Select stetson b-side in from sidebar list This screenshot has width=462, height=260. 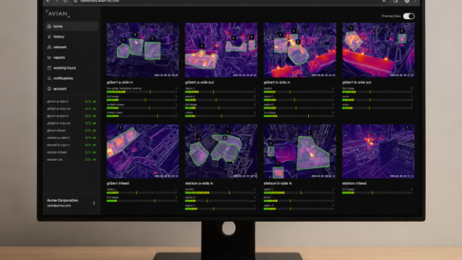58,145
